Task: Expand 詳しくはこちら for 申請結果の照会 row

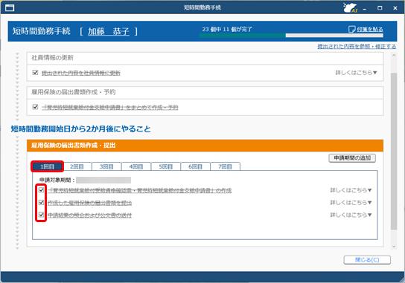Action: 351,215
